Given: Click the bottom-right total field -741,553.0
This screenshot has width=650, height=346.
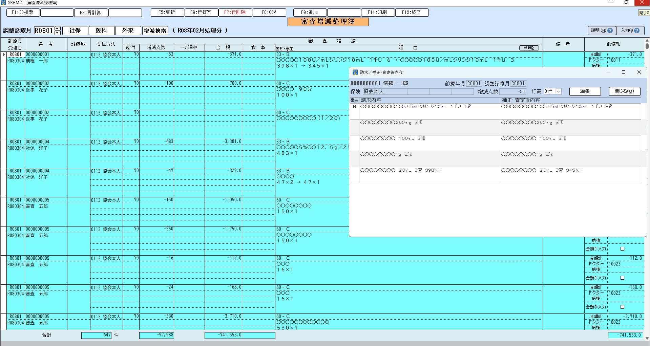Looking at the screenshot, I should [625, 335].
